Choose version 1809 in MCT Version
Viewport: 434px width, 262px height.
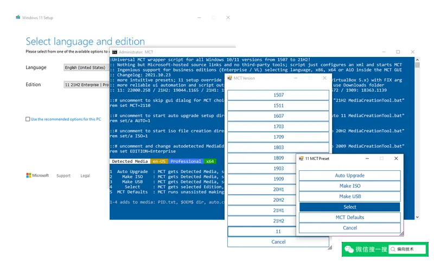click(x=262, y=158)
